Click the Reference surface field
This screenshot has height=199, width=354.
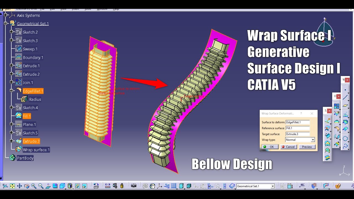(297, 128)
